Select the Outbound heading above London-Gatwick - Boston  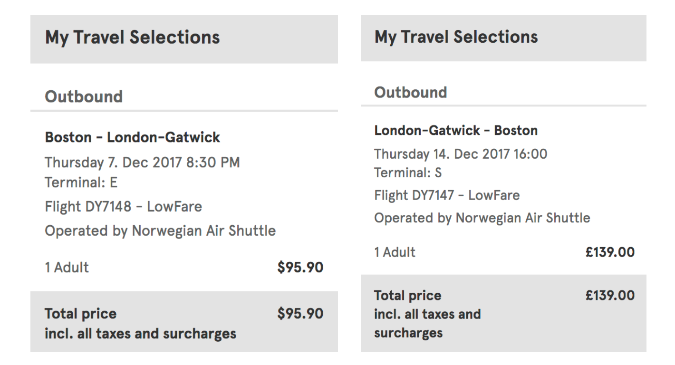pos(411,92)
